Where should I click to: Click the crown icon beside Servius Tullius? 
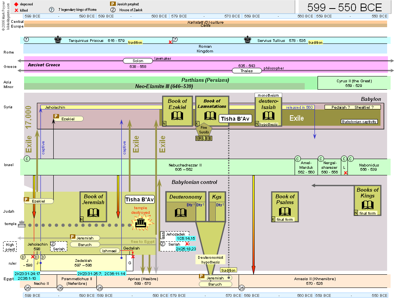point(247,39)
